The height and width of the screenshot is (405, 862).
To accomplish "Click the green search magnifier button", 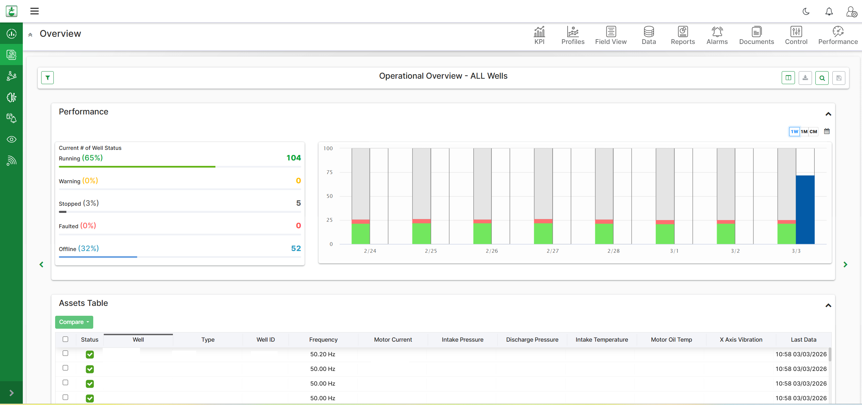I will click(822, 78).
